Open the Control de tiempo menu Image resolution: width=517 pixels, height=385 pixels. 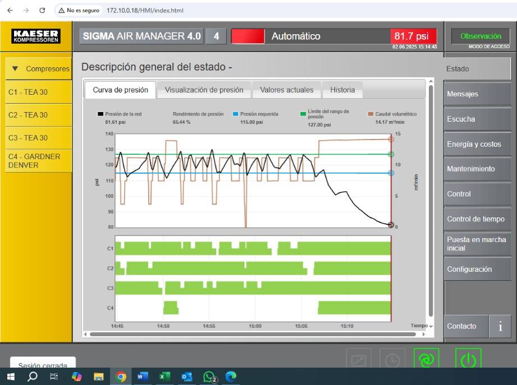(x=478, y=219)
